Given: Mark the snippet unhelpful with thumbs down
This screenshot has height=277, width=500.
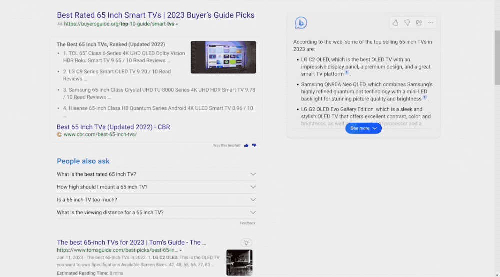Looking at the screenshot, I should (254, 145).
